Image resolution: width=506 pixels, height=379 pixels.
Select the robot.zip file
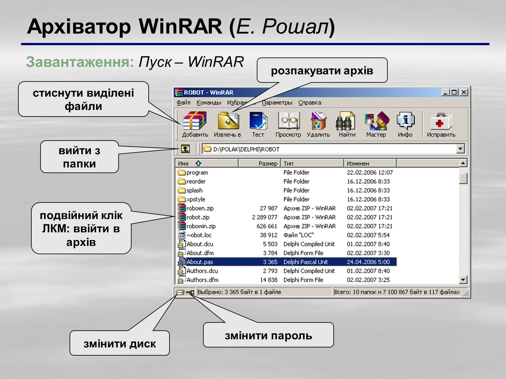pos(287,217)
